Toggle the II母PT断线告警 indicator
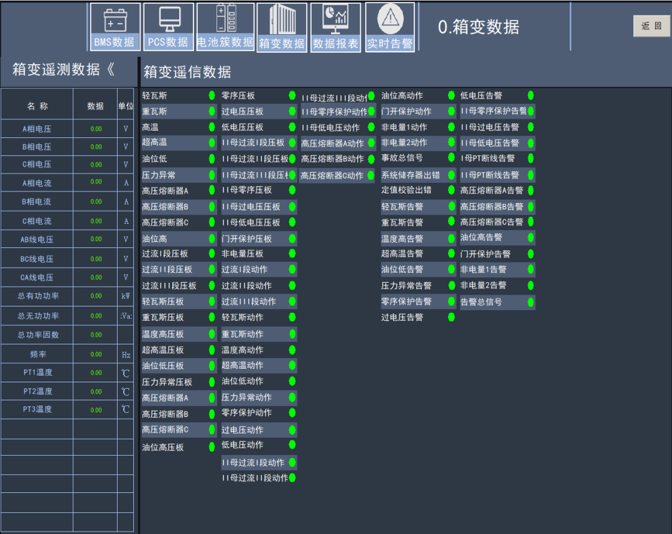This screenshot has width=672, height=534. click(x=531, y=175)
